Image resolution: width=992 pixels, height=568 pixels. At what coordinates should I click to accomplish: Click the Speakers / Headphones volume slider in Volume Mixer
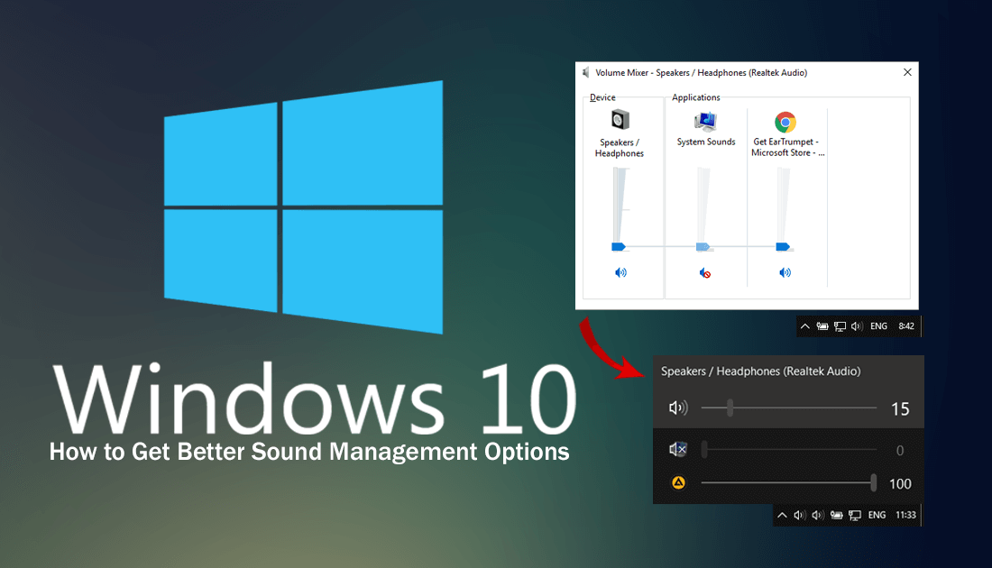pos(619,247)
